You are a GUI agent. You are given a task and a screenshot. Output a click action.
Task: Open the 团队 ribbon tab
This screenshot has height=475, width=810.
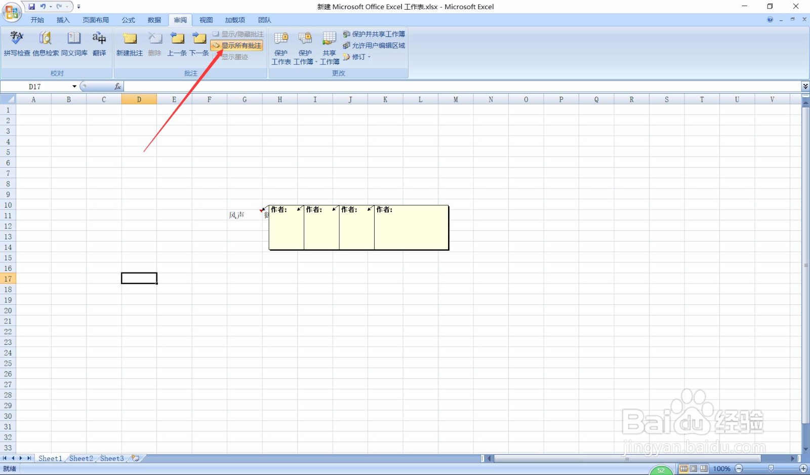click(x=265, y=20)
